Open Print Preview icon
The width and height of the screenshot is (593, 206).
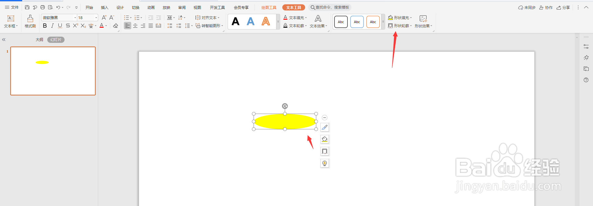[50, 7]
